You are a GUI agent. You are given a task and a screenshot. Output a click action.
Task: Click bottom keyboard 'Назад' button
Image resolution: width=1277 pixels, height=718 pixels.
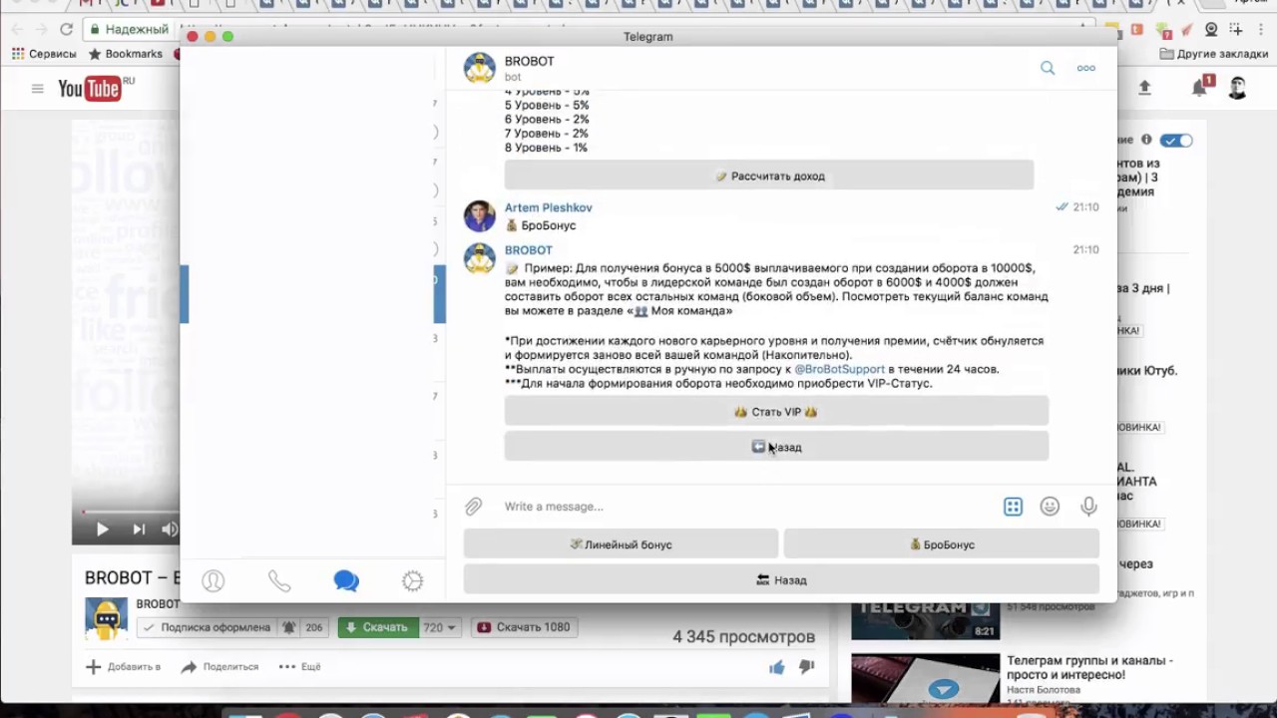pos(781,579)
